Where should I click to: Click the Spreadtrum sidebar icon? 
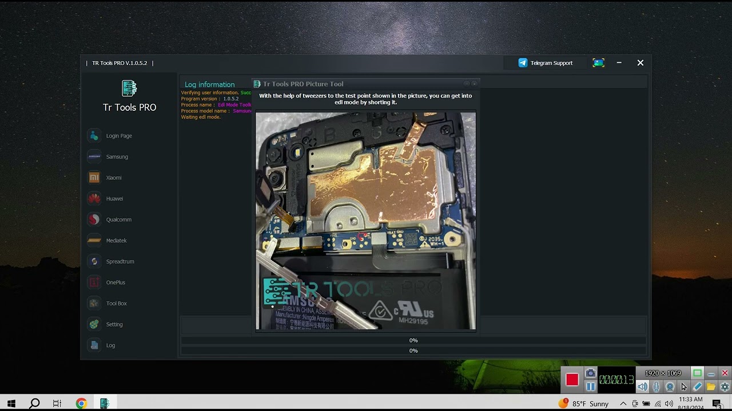pyautogui.click(x=94, y=261)
